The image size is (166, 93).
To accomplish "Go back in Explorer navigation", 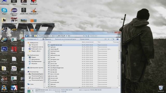I will coord(27,36).
